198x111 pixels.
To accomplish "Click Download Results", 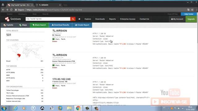I will point(61,25).
